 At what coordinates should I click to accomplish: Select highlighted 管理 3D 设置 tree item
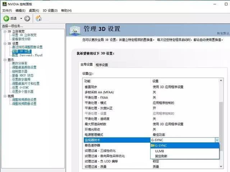(x=22, y=51)
